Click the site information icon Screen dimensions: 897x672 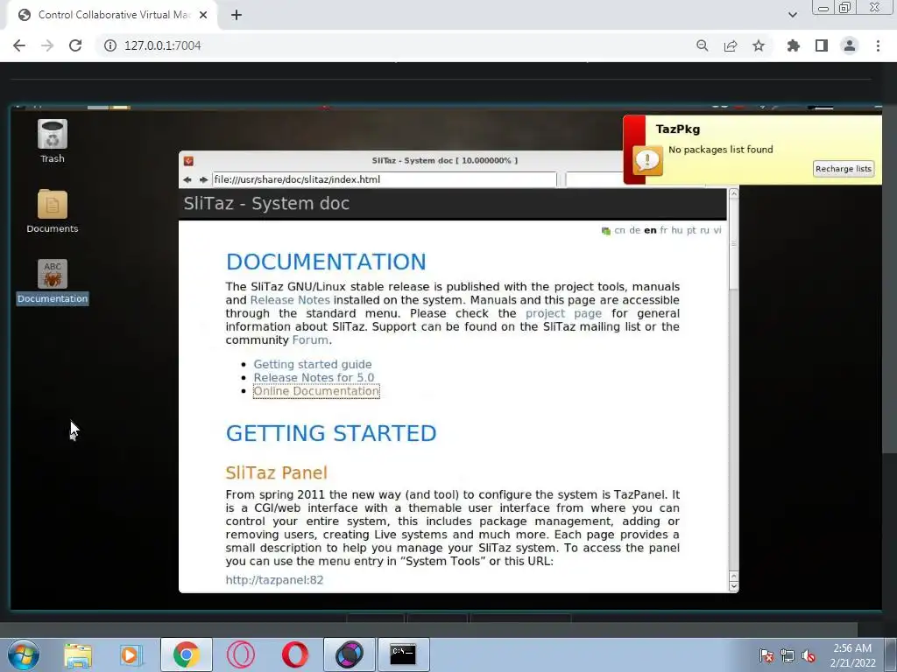coord(109,45)
